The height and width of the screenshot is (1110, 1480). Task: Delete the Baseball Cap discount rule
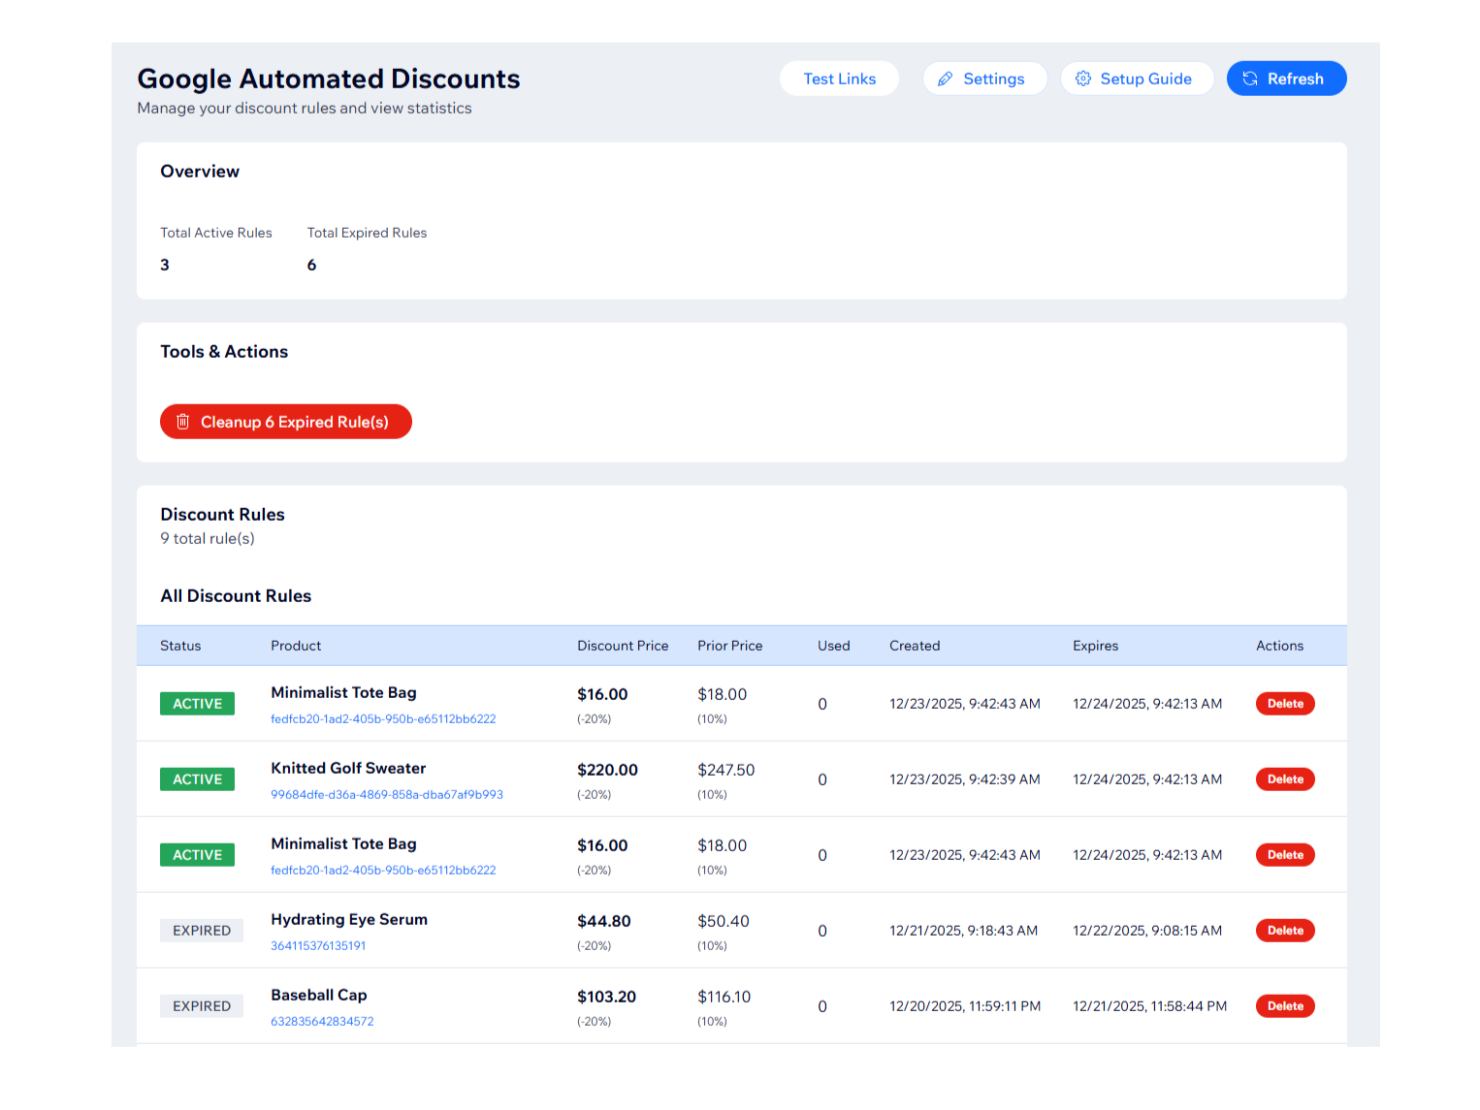click(1284, 1006)
